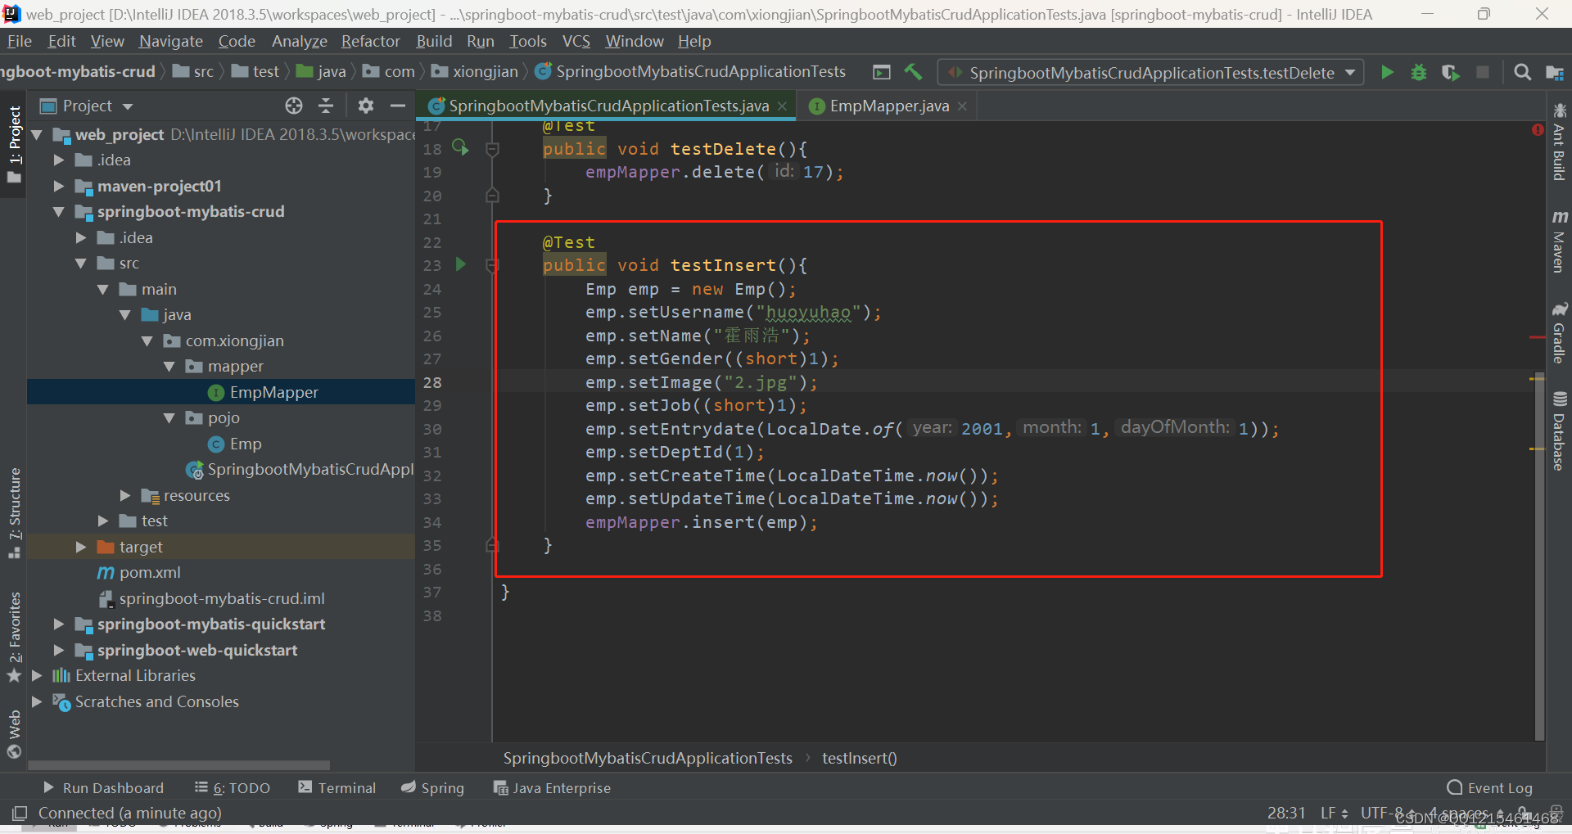Expand External Libraries node
The image size is (1572, 834).
click(36, 675)
